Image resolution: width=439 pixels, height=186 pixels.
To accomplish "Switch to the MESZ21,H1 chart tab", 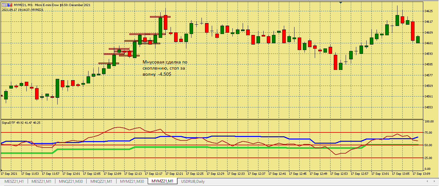I will click(x=14, y=182).
